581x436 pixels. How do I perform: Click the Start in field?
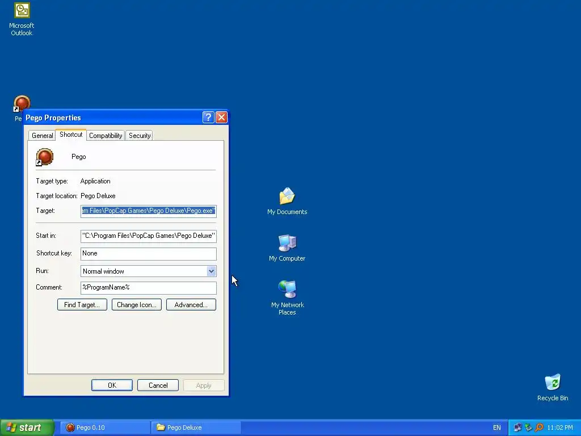149,236
